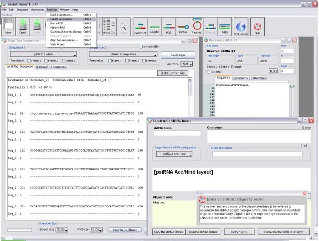Open the Restriction menu
The image size is (319, 241).
pyautogui.click(x=38, y=10)
